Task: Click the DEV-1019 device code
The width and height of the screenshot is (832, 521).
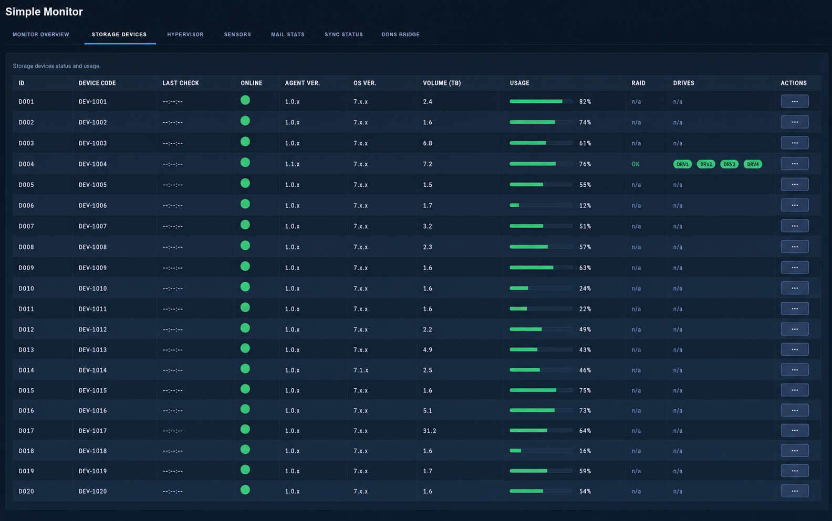Action: click(x=93, y=471)
